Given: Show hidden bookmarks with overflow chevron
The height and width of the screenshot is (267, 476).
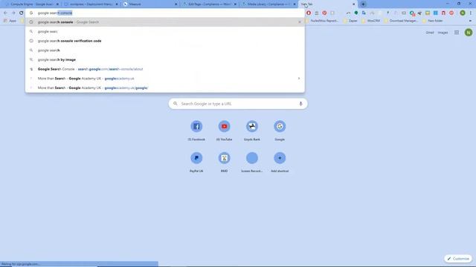Looking at the screenshot, I should point(470,21).
